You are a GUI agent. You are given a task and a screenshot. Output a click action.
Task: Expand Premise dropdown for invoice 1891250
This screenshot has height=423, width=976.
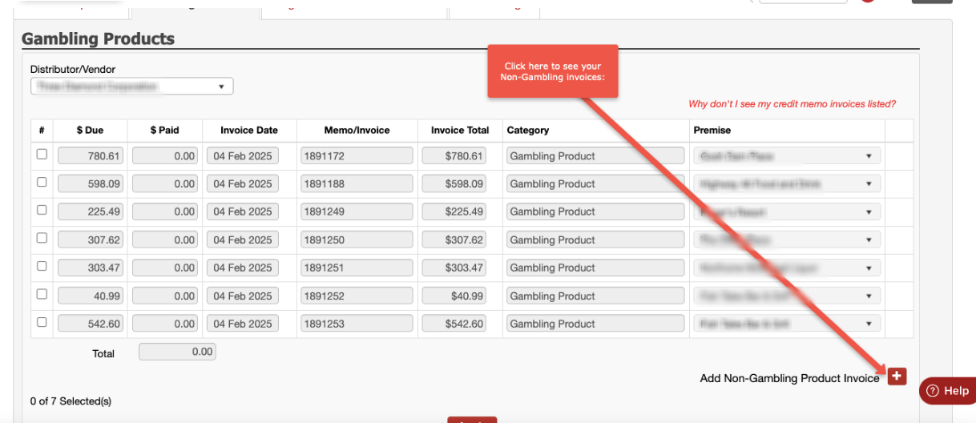[x=787, y=240]
